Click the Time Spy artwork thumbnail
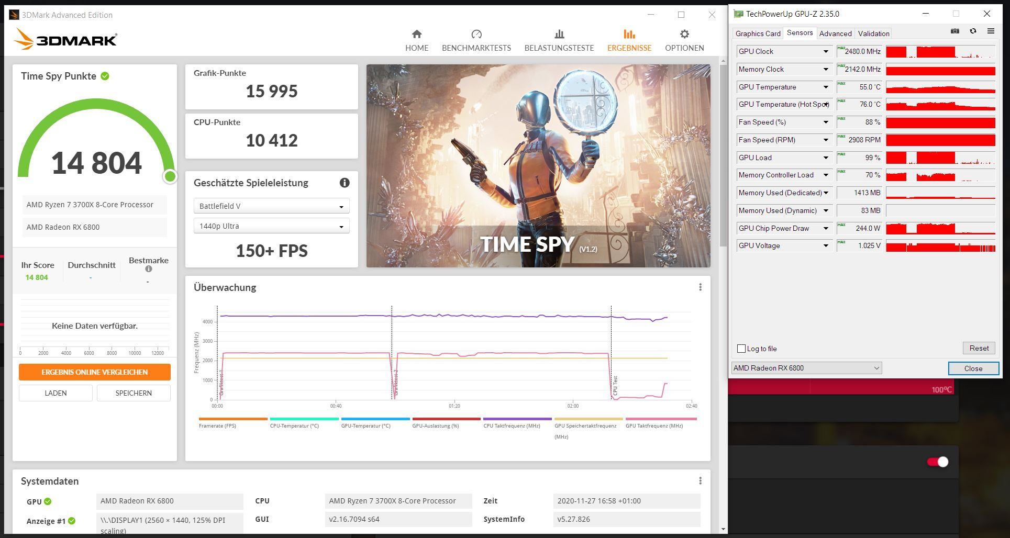Screen dimensions: 1010x538 (538, 166)
